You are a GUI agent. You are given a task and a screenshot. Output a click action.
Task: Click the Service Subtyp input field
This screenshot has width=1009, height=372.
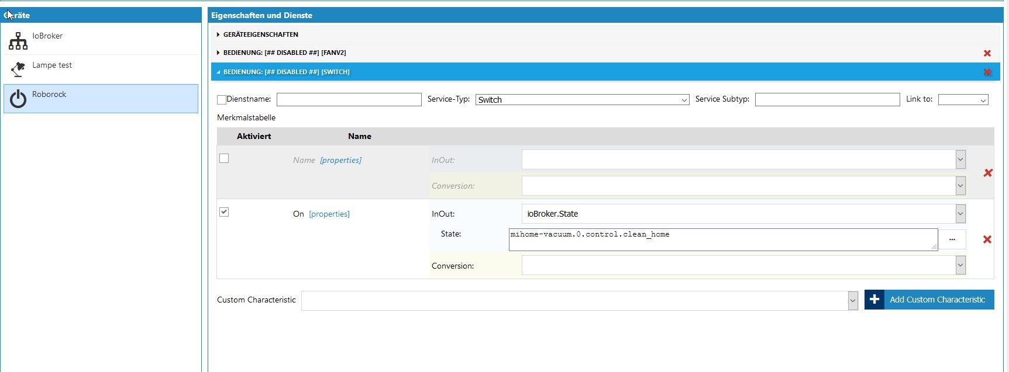point(827,100)
